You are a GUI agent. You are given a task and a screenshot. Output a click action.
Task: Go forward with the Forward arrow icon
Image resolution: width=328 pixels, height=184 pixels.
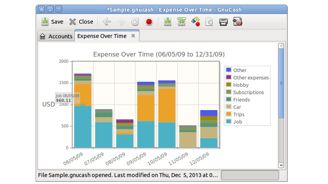tap(121, 22)
